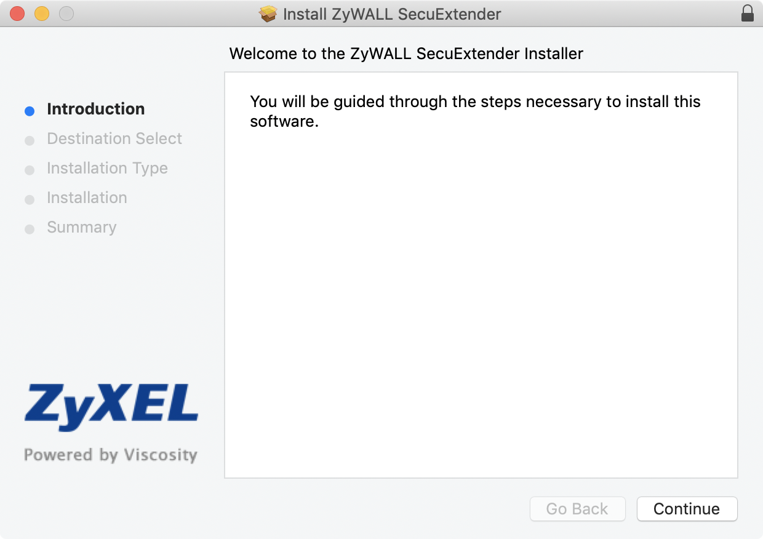763x539 pixels.
Task: Select the Installation step label
Action: 87,198
